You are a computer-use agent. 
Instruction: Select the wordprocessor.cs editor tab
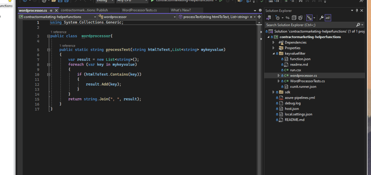33,11
